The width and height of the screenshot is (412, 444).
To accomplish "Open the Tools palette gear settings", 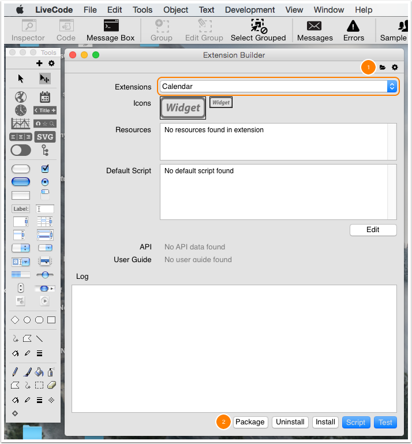I will coord(51,63).
